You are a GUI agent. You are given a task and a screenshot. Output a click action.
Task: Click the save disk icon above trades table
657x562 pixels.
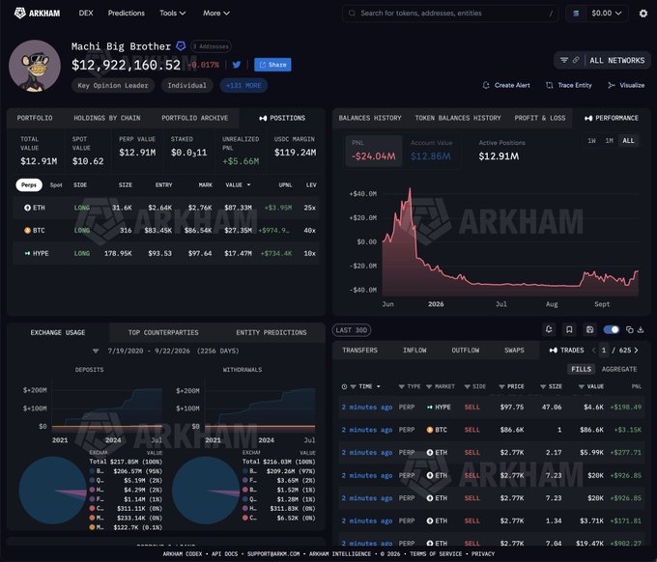589,329
